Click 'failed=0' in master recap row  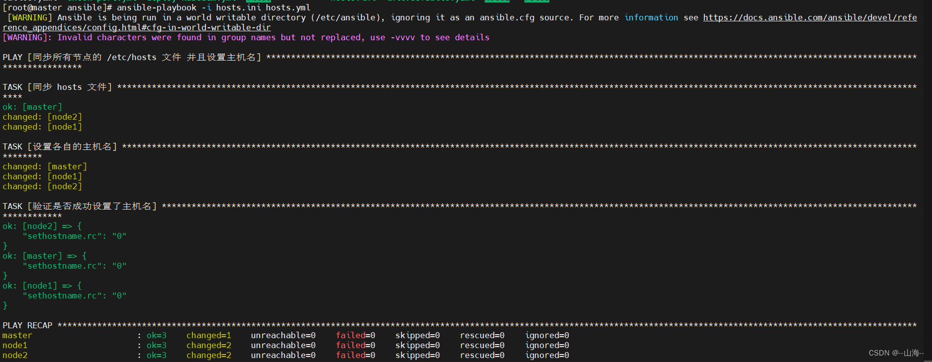coord(355,336)
